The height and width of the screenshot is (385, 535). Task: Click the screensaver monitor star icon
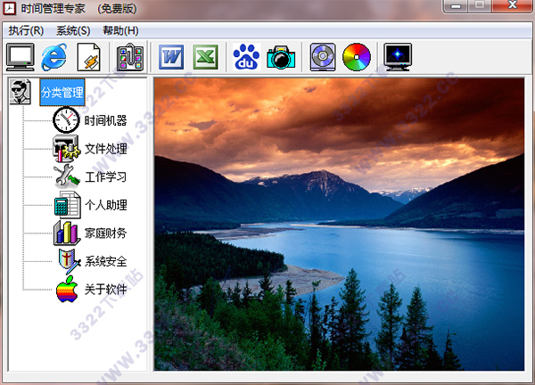(x=398, y=57)
